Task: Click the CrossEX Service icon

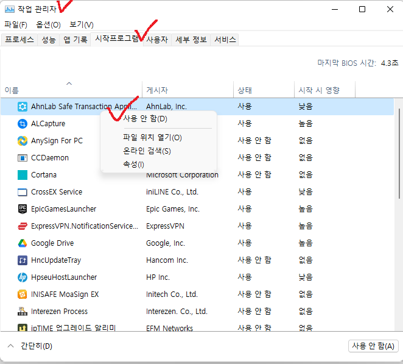Action: pyautogui.click(x=23, y=192)
